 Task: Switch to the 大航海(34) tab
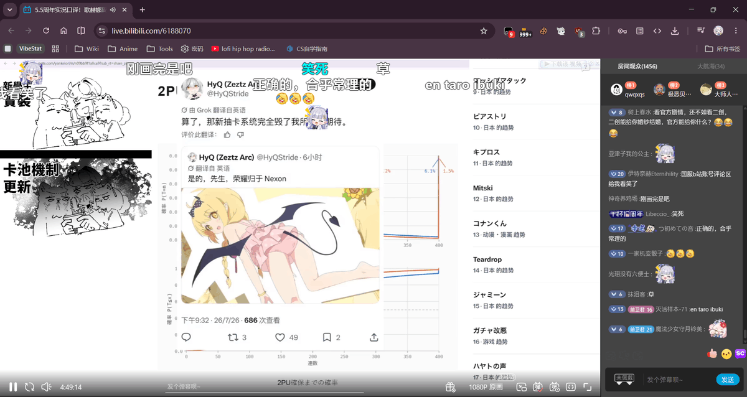pyautogui.click(x=710, y=66)
